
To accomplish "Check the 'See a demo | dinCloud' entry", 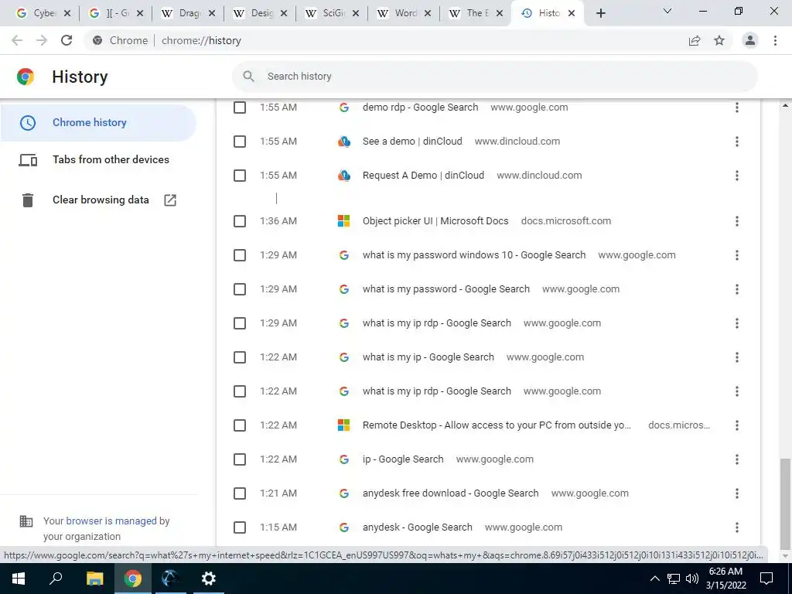I will pos(240,142).
